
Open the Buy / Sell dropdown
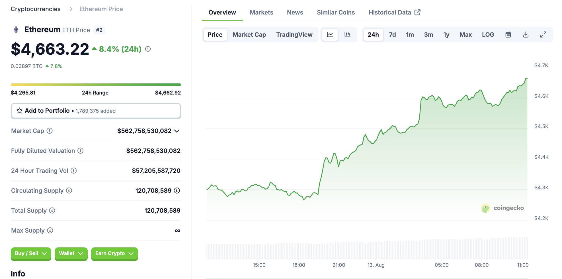click(x=31, y=254)
